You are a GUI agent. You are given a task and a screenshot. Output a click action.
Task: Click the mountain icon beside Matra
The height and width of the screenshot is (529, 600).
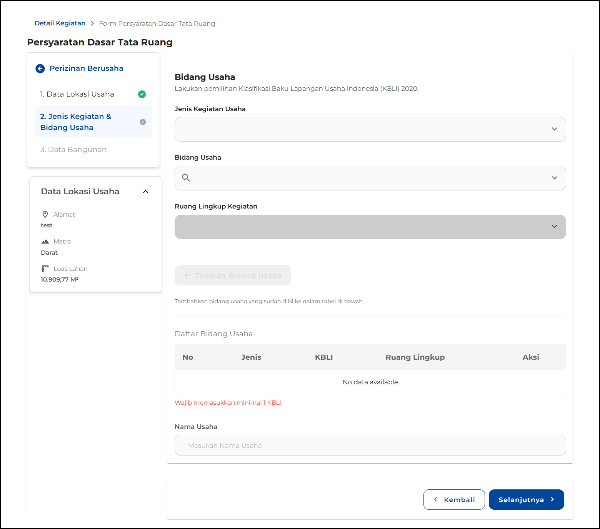click(x=45, y=242)
